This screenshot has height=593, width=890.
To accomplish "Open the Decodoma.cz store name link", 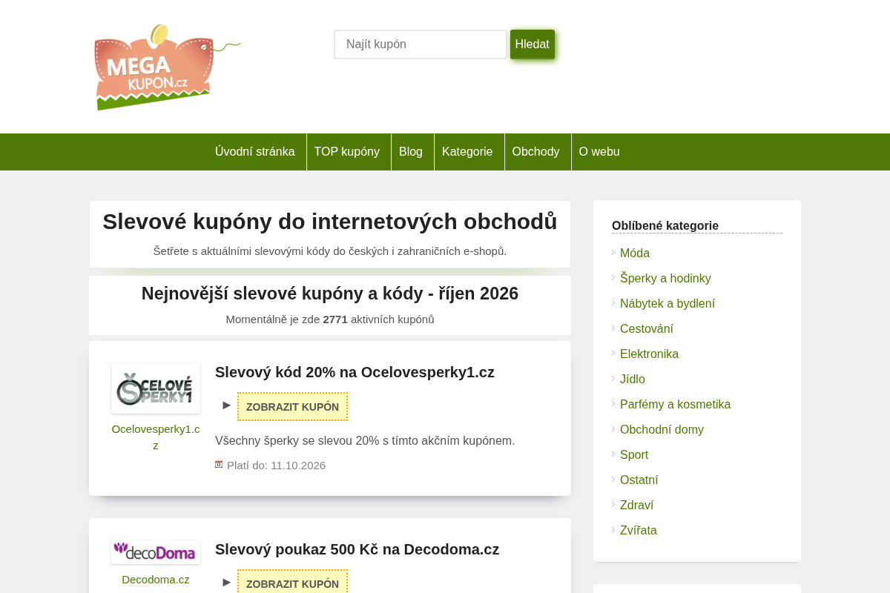I will [x=156, y=580].
